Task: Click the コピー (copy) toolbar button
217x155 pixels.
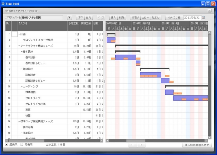Action: (x=145, y=18)
